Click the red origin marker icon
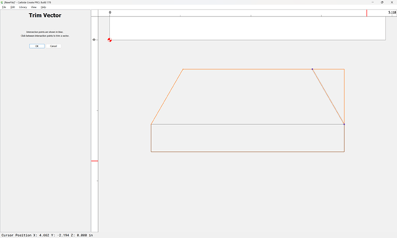The height and width of the screenshot is (238, 397). click(110, 40)
